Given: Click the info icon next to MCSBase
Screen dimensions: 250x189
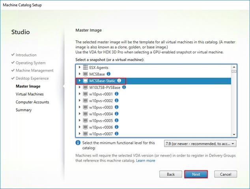Looking at the screenshot, I should coord(108,74).
